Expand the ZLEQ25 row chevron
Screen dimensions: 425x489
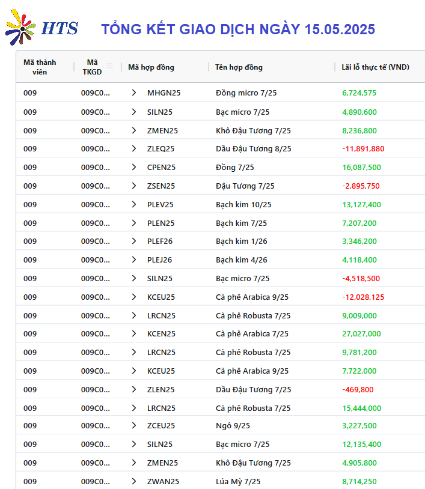coord(134,149)
